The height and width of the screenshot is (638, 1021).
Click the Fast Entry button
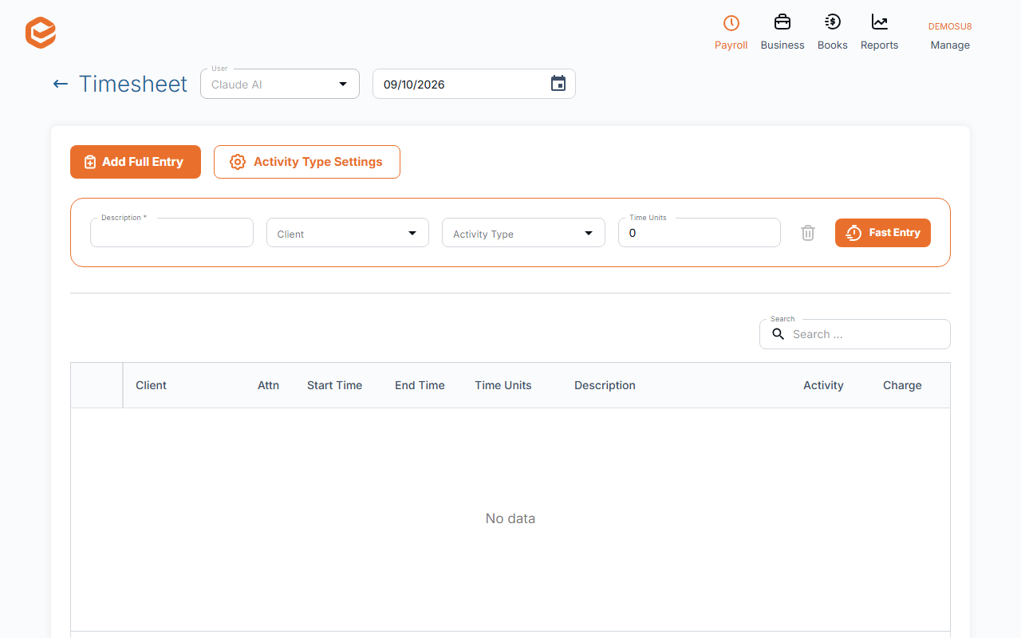click(883, 233)
